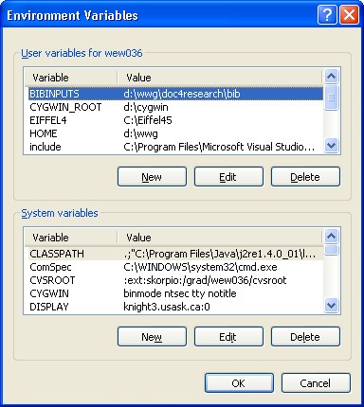The image size is (364, 407).
Task: Click the HOME value d:\wwg
Action: [140, 133]
